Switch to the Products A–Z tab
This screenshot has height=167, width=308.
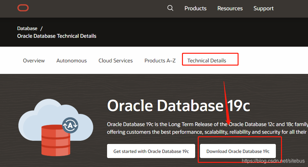click(160, 60)
